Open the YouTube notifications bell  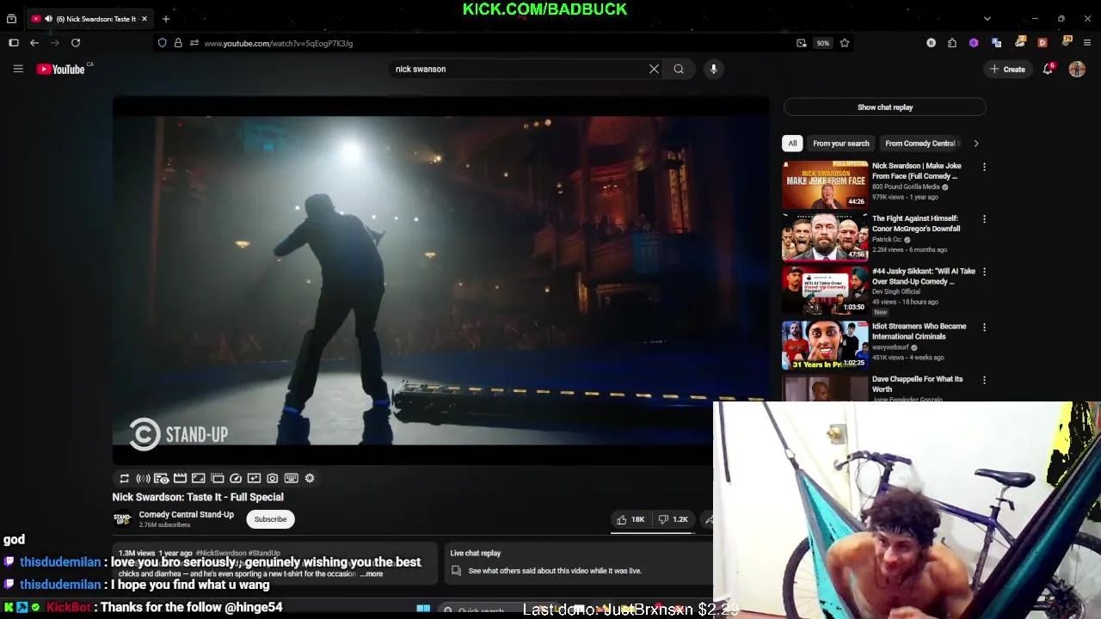click(x=1048, y=69)
